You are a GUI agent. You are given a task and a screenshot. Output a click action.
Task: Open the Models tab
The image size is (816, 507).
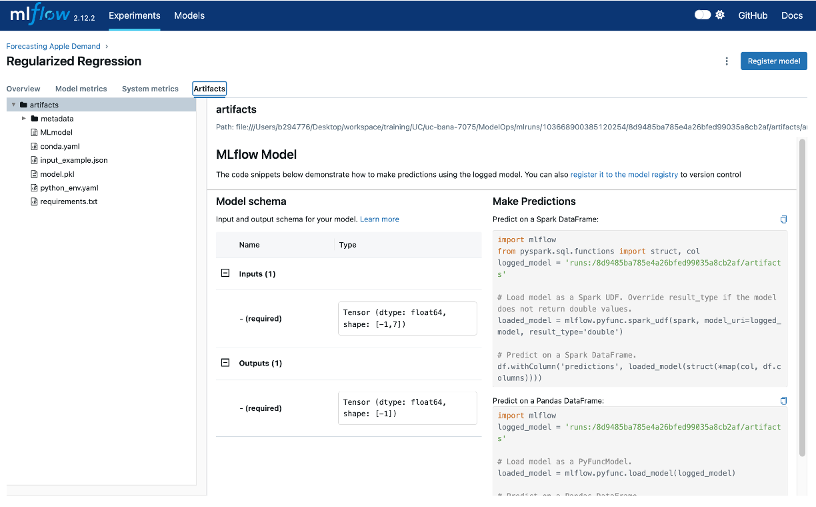189,15
